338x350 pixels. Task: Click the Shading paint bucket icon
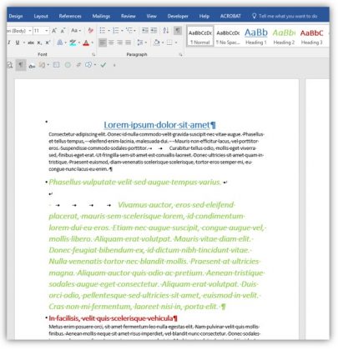[157, 42]
